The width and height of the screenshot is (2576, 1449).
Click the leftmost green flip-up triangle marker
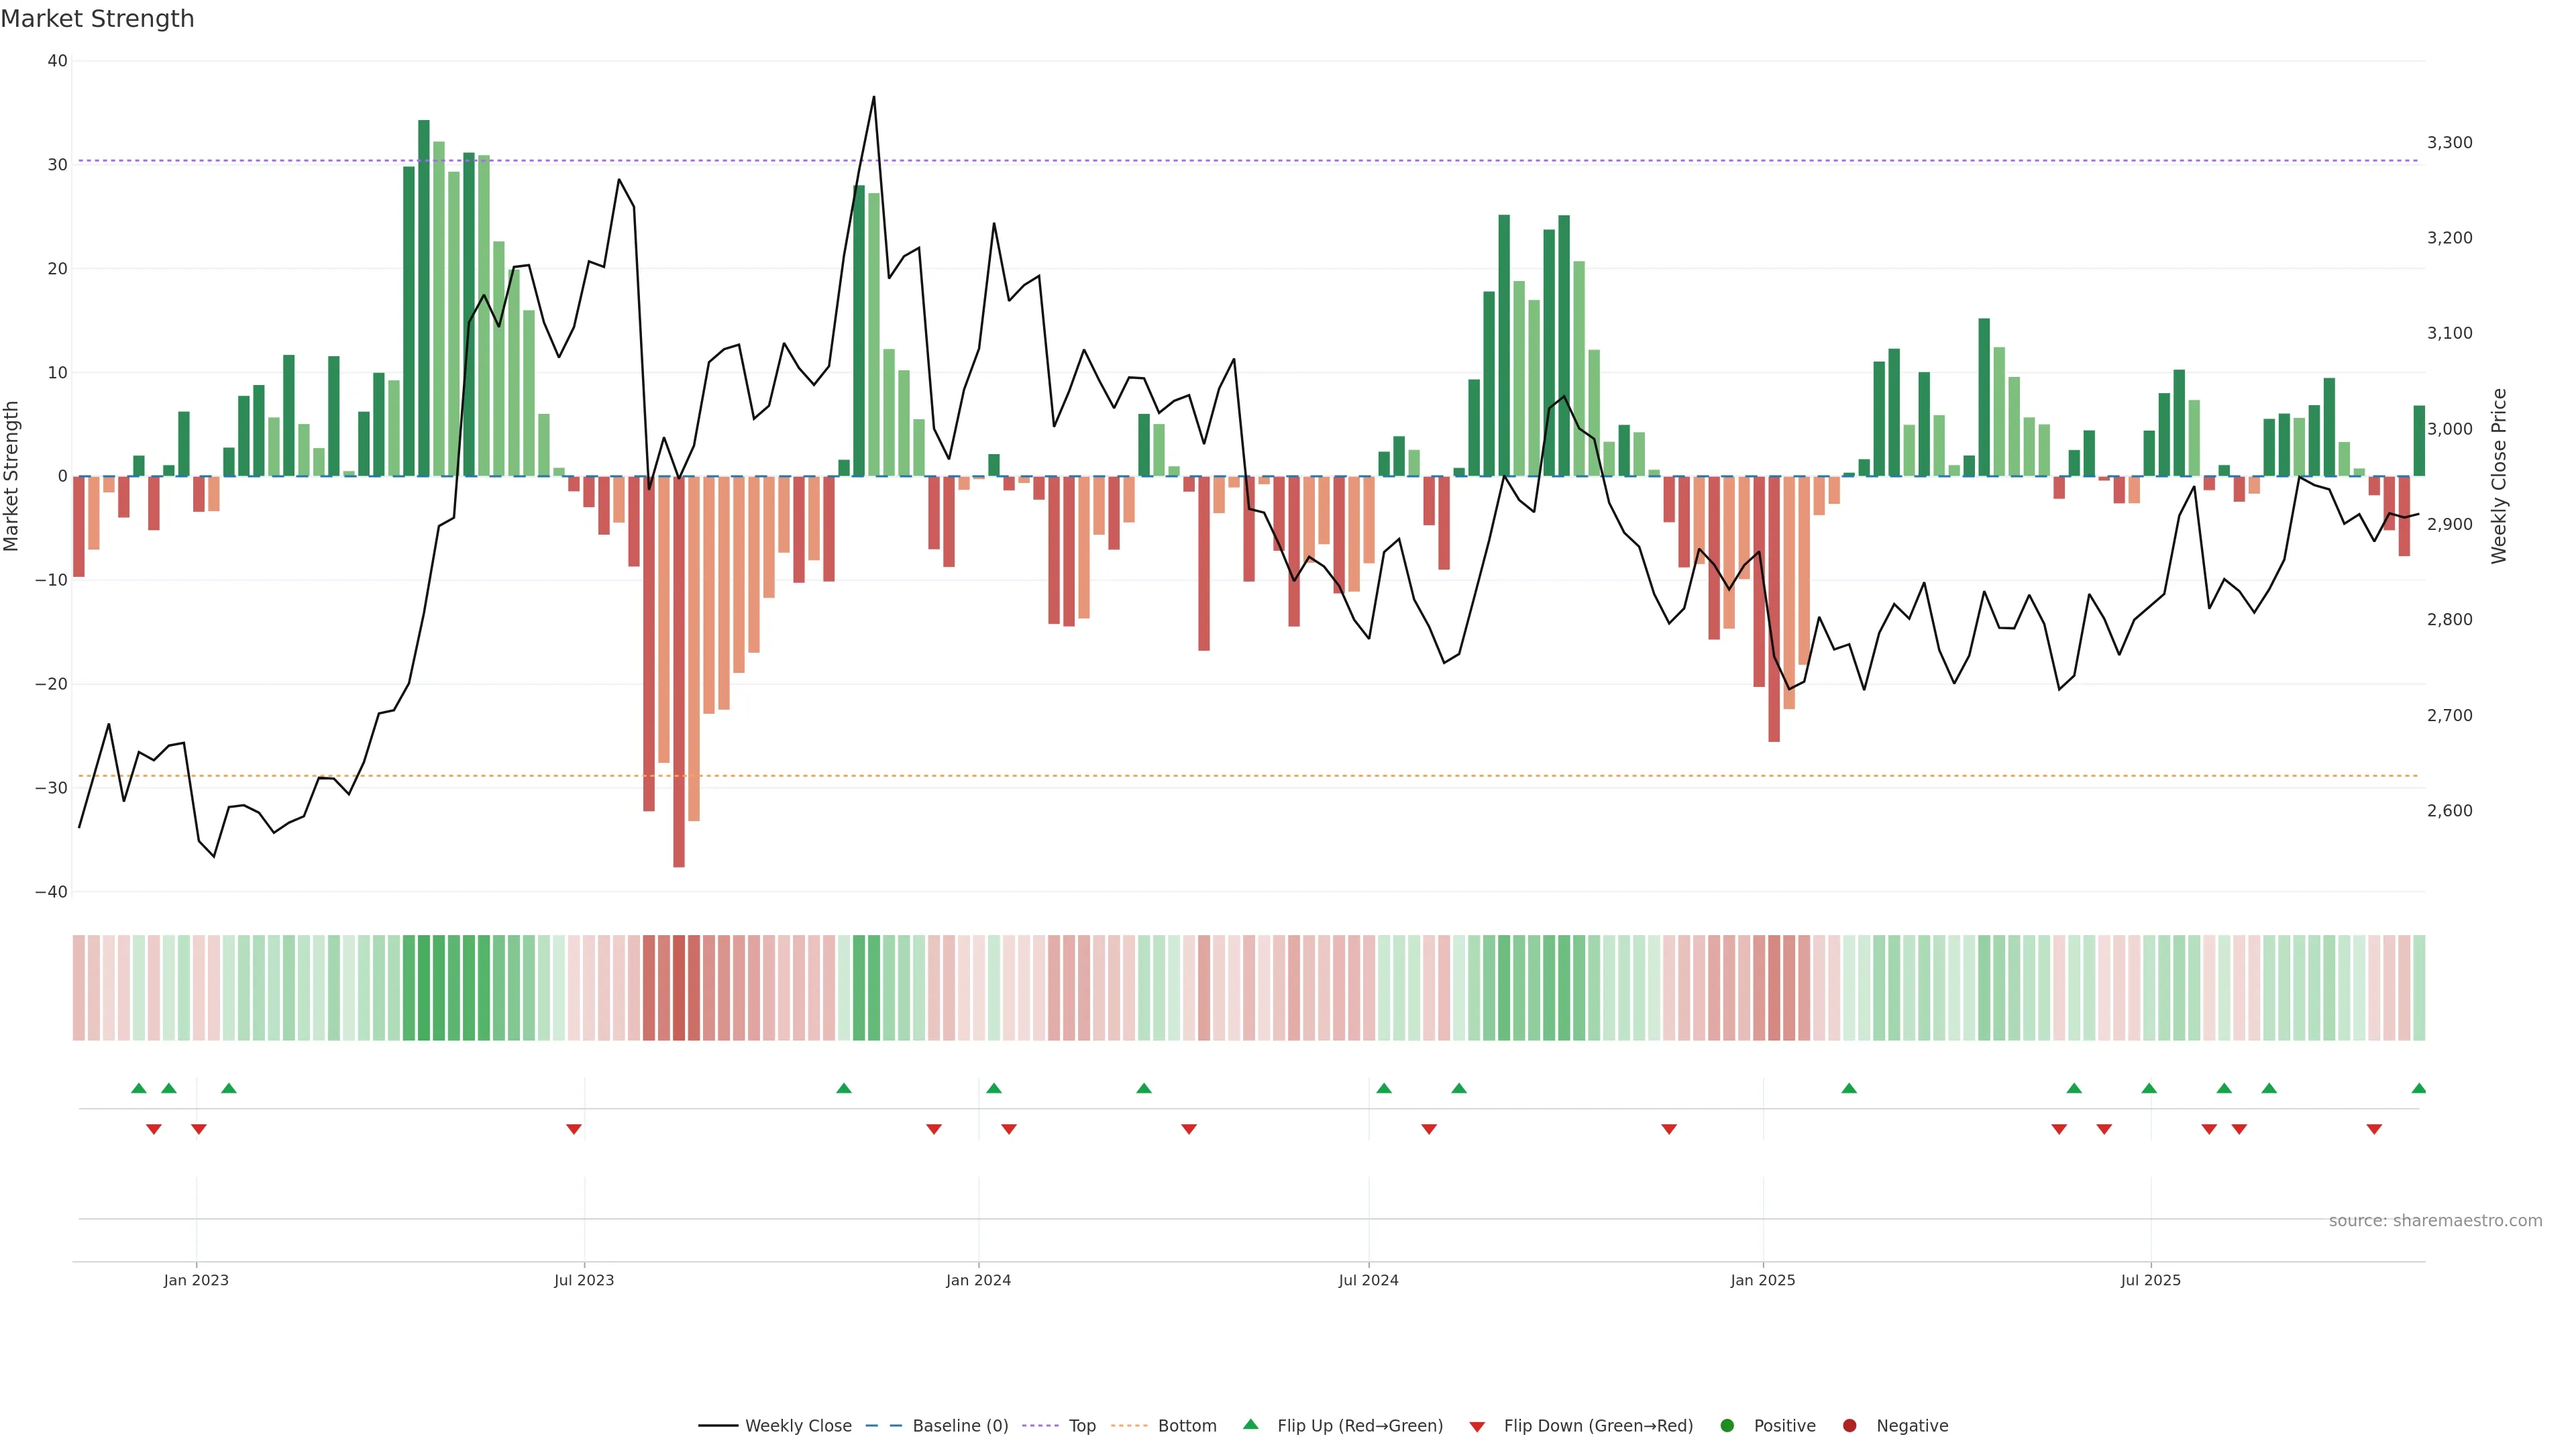pyautogui.click(x=139, y=1088)
